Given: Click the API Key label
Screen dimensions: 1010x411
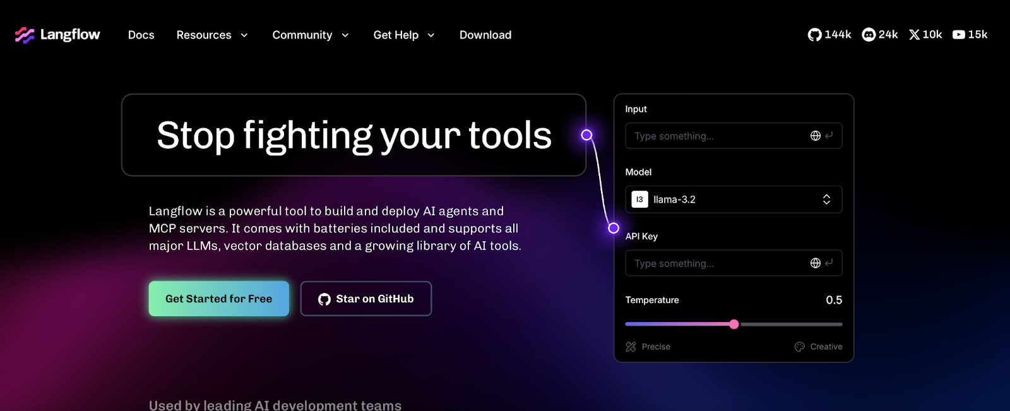Looking at the screenshot, I should point(641,236).
